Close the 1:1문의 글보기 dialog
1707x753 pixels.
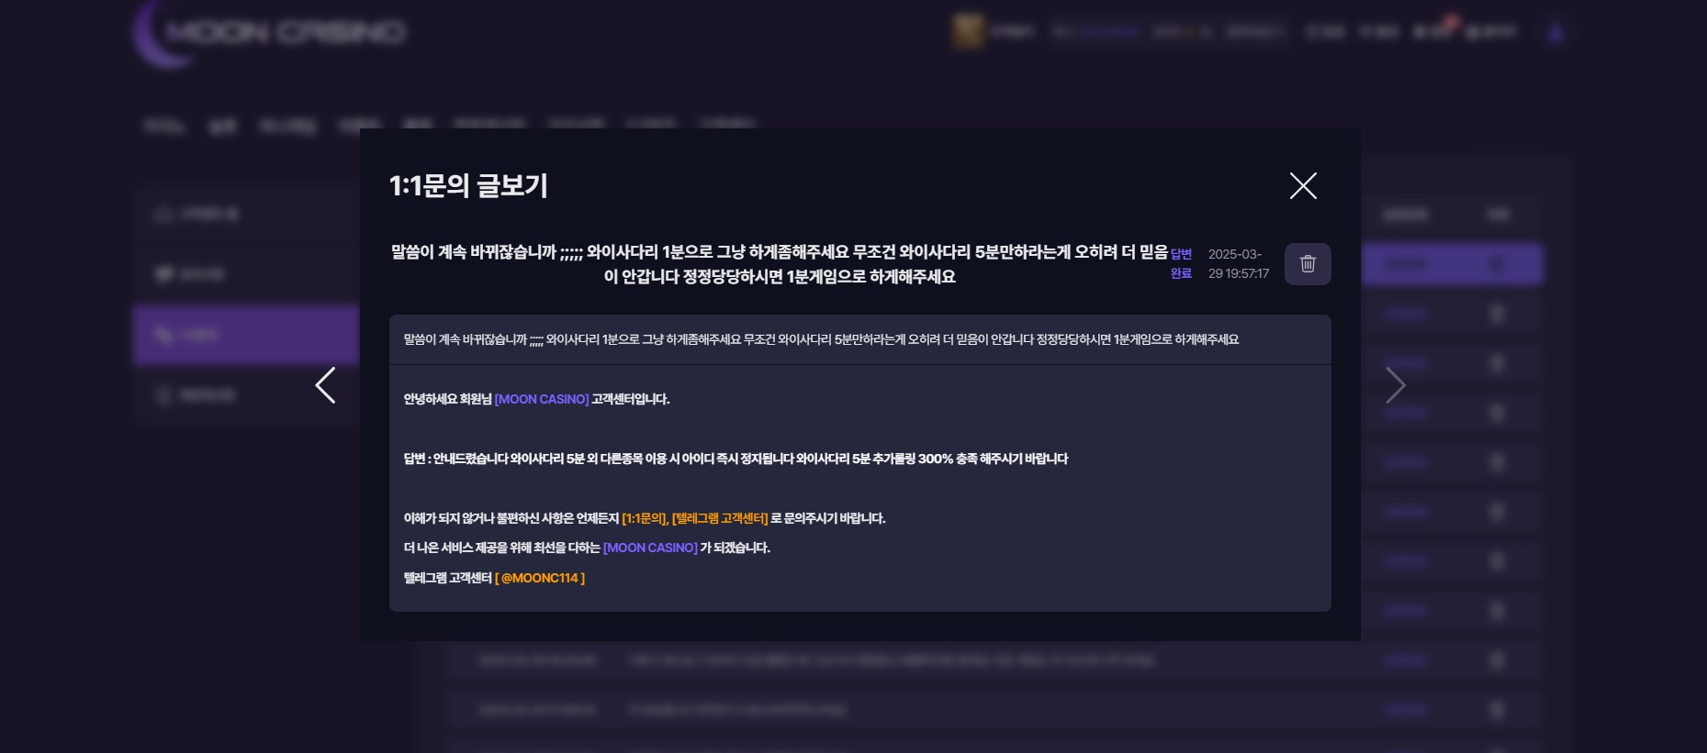point(1303,186)
